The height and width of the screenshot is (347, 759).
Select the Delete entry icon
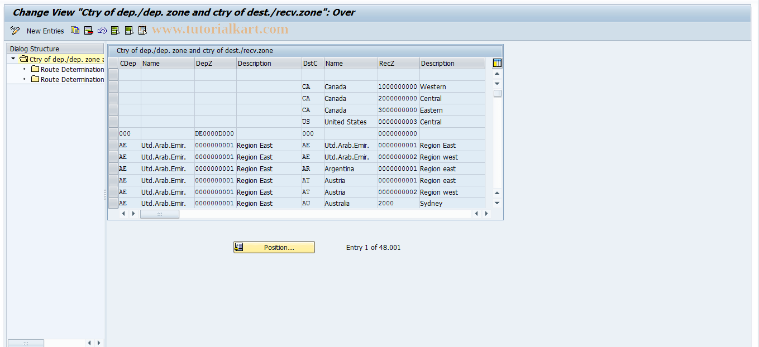pyautogui.click(x=88, y=31)
